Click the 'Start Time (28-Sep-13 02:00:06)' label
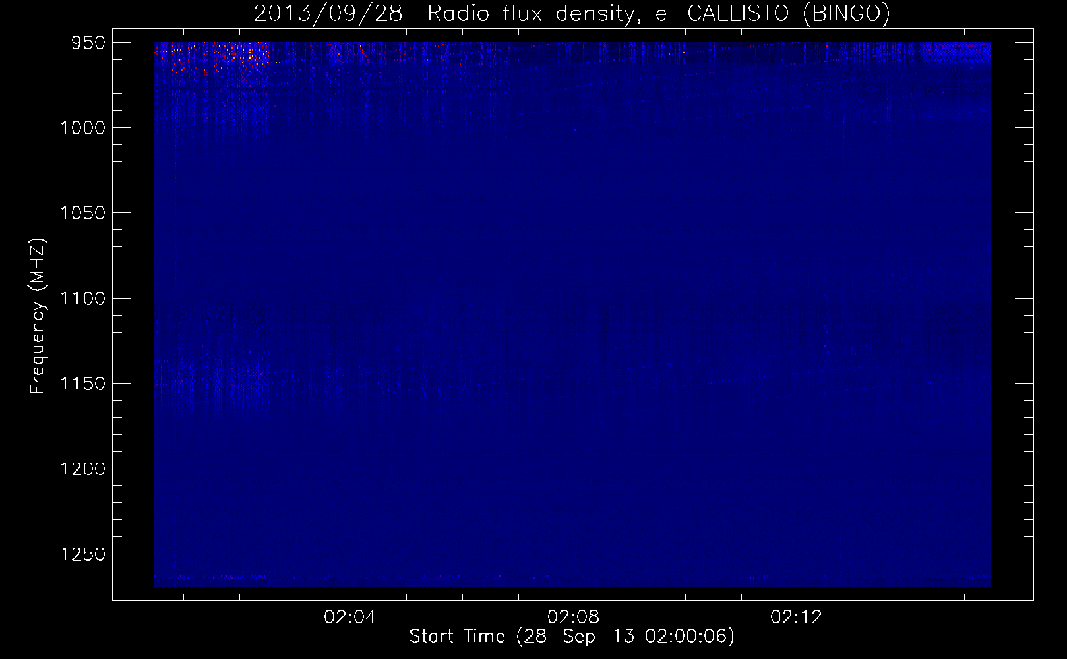The width and height of the screenshot is (1067, 659). coord(572,637)
